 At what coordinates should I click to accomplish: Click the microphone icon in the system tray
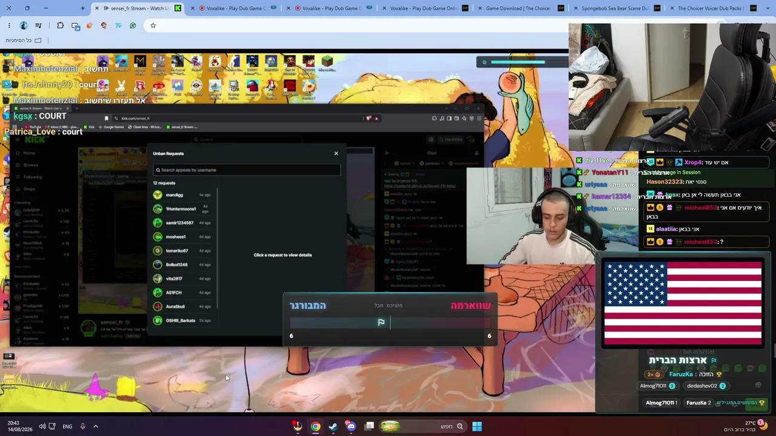(x=82, y=426)
